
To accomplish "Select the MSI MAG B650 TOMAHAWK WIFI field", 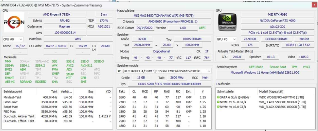I will click(164, 16).
